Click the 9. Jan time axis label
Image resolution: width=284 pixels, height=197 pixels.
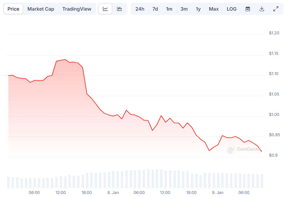point(218,193)
